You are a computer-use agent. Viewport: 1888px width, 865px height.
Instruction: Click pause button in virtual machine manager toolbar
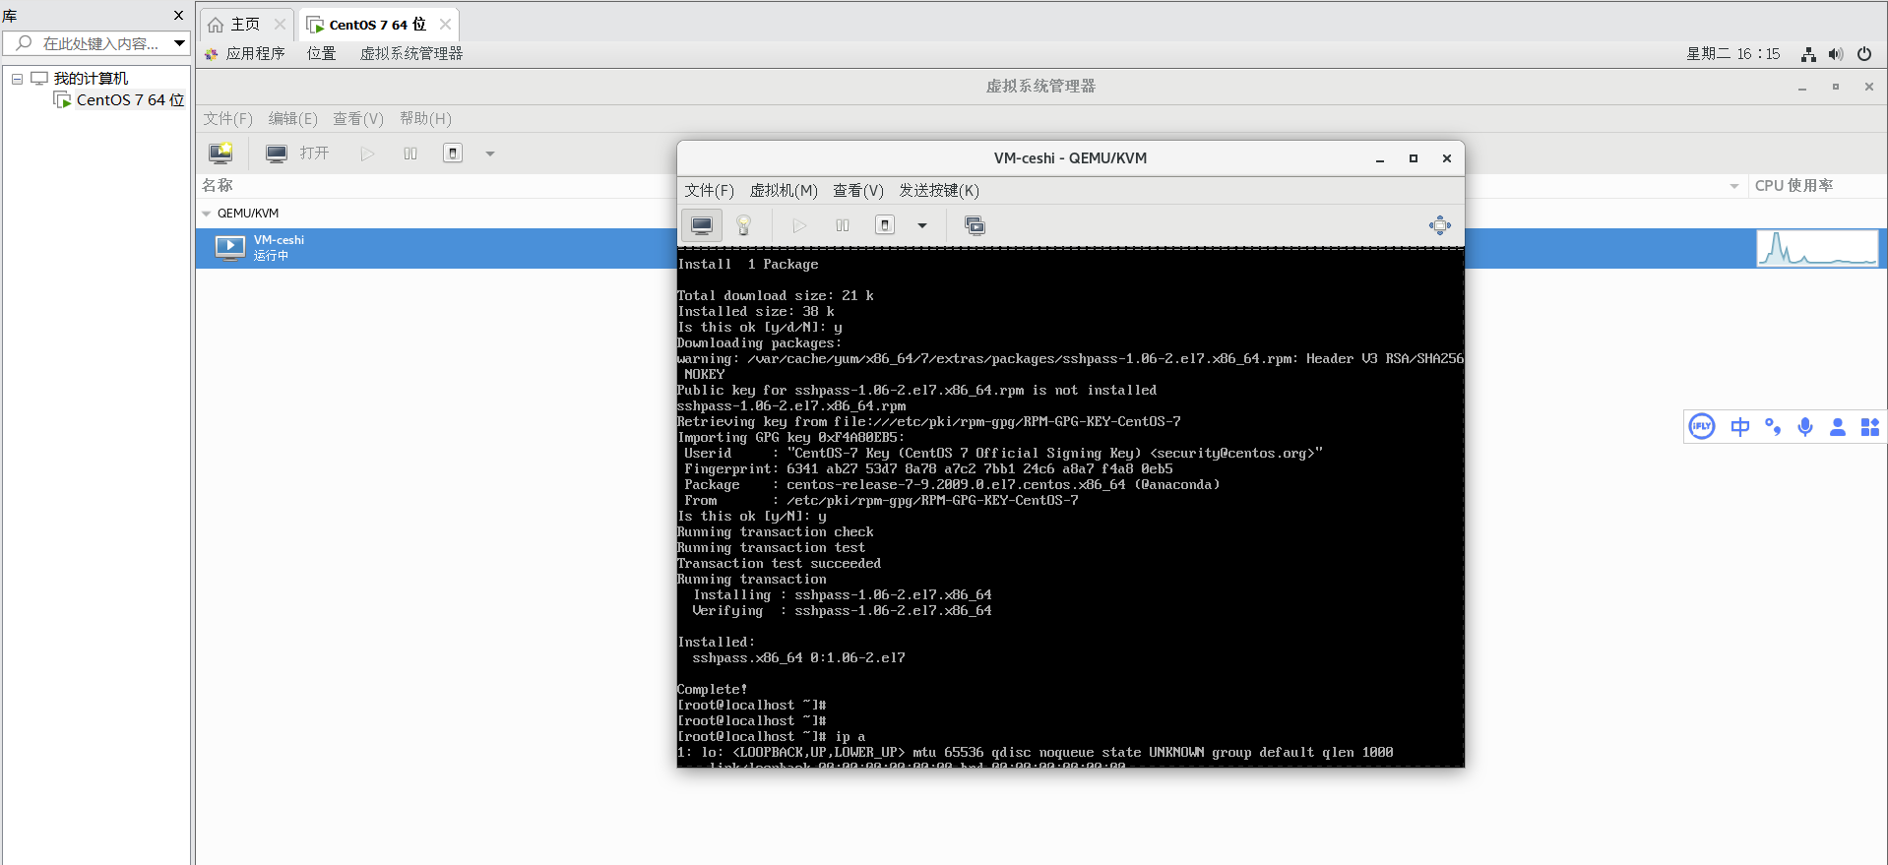click(410, 154)
